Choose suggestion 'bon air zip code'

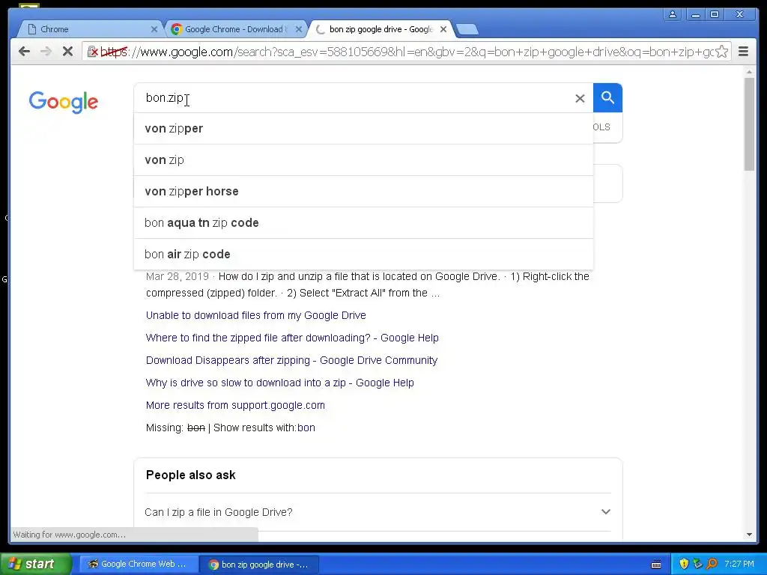[363, 255]
